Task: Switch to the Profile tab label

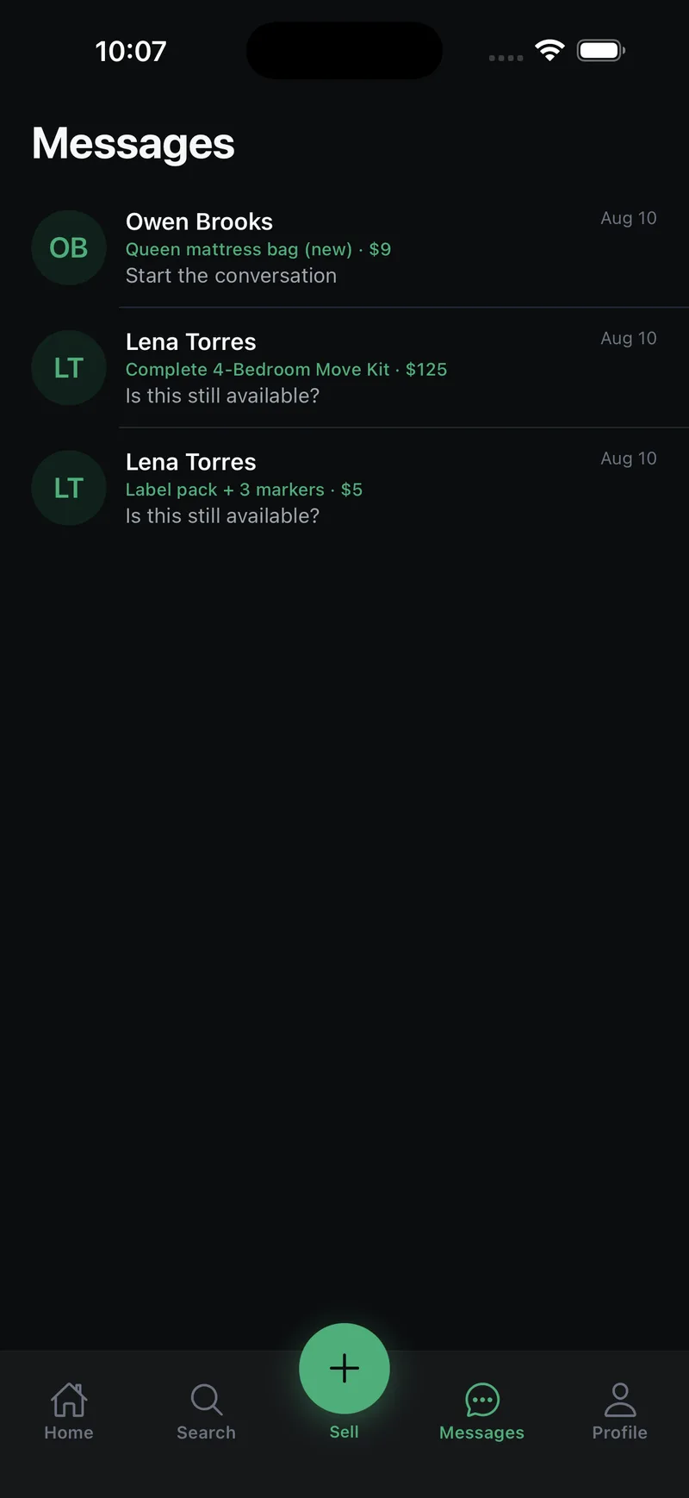Action: click(x=620, y=1432)
